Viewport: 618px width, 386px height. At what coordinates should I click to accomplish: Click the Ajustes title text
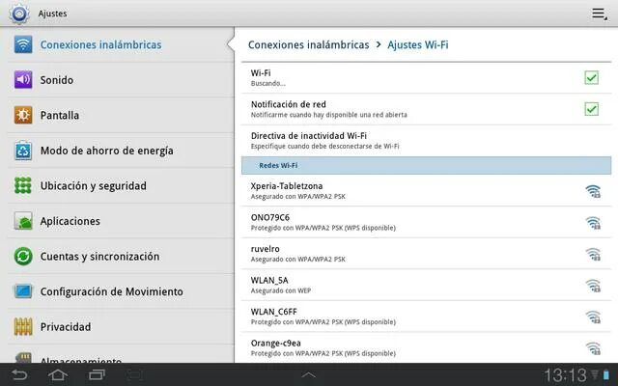(52, 14)
